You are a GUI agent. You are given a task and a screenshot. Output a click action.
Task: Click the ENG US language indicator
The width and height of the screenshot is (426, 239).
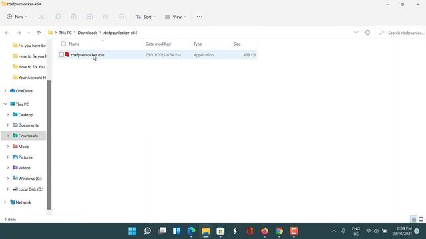click(356, 231)
